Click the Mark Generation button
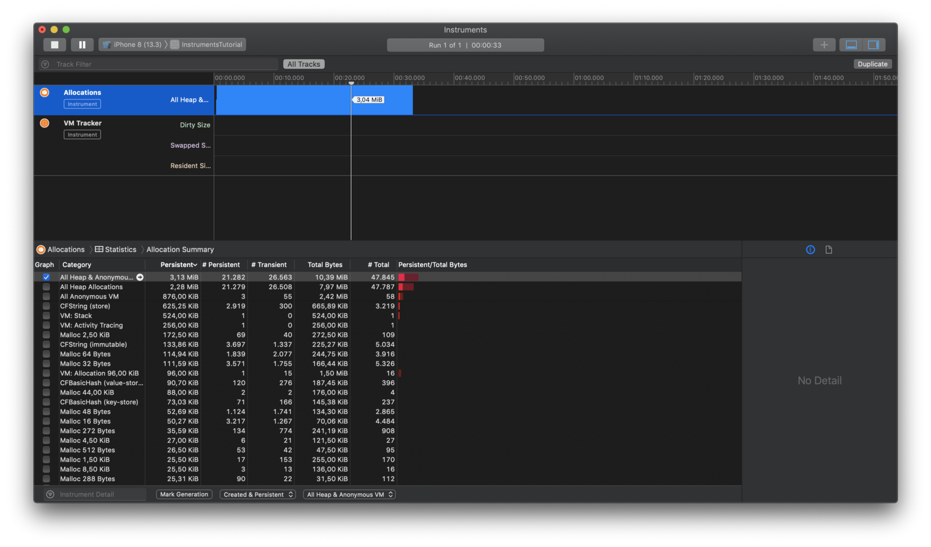The height and width of the screenshot is (547, 931). pyautogui.click(x=184, y=495)
